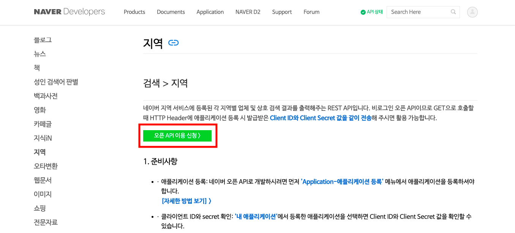Select 웹문서 in the sidebar

tap(43, 180)
